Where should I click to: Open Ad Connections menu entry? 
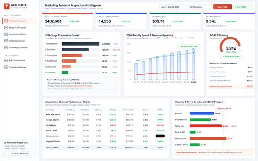(x=20, y=60)
